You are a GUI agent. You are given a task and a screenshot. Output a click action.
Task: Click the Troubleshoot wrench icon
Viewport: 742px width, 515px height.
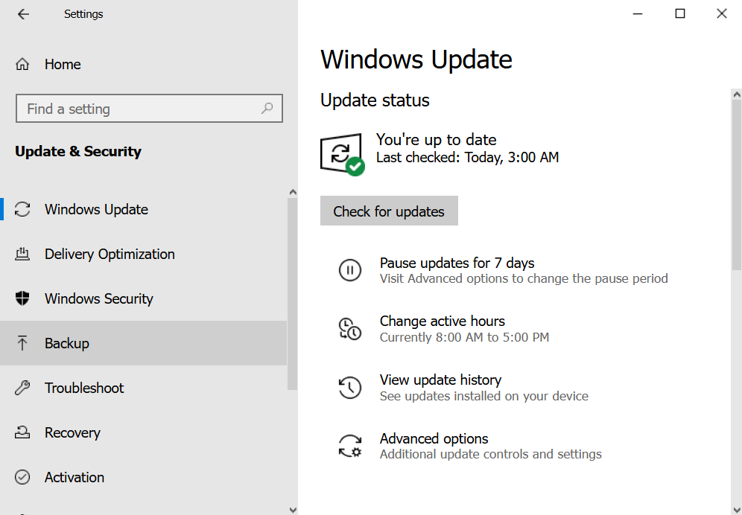click(x=22, y=388)
